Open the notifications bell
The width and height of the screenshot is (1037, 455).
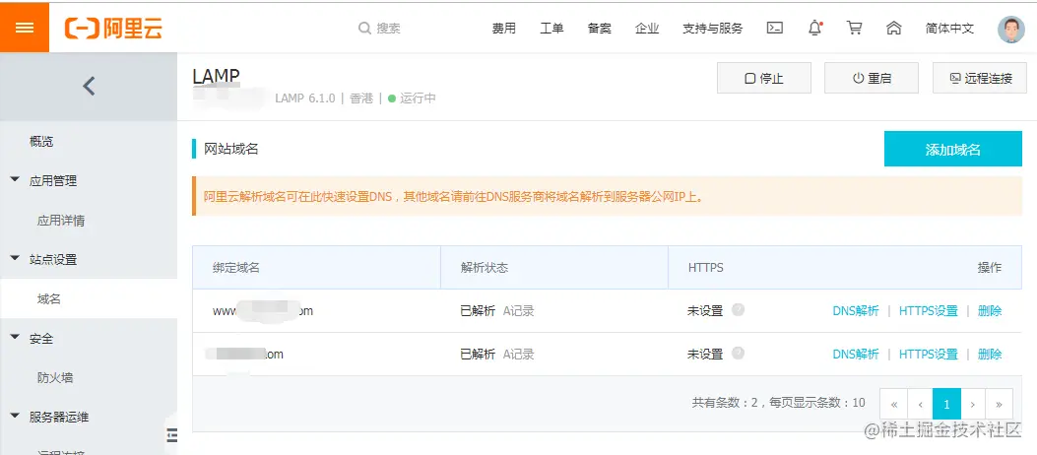point(815,28)
